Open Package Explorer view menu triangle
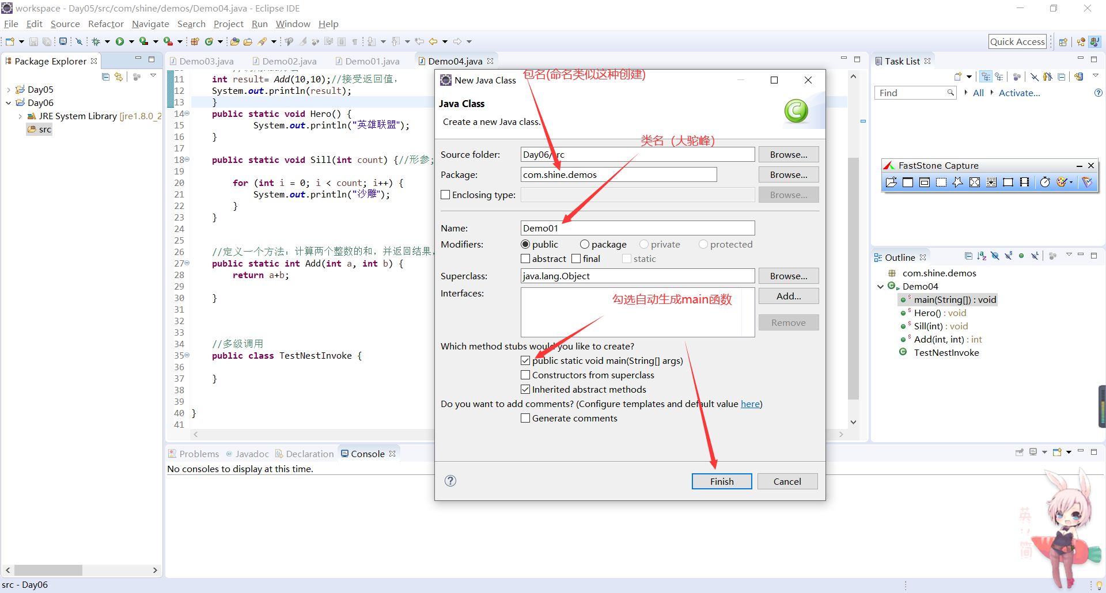Screen dimensions: 1106x593 pos(153,76)
